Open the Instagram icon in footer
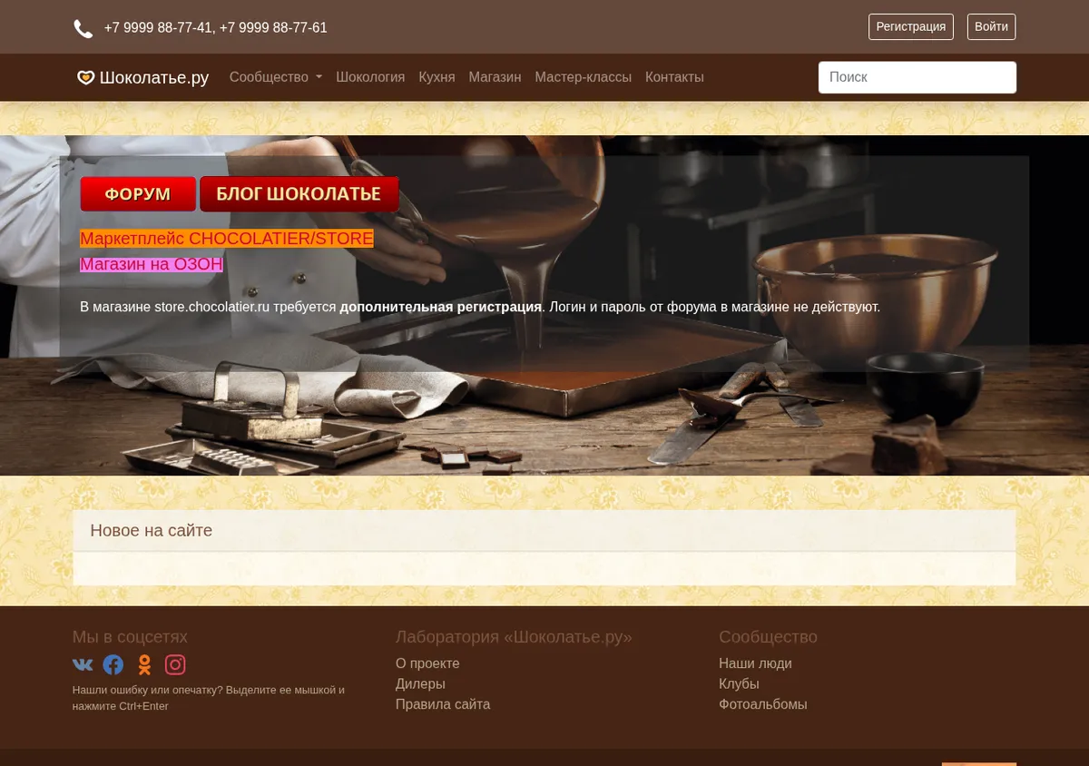This screenshot has height=766, width=1089. tap(175, 665)
